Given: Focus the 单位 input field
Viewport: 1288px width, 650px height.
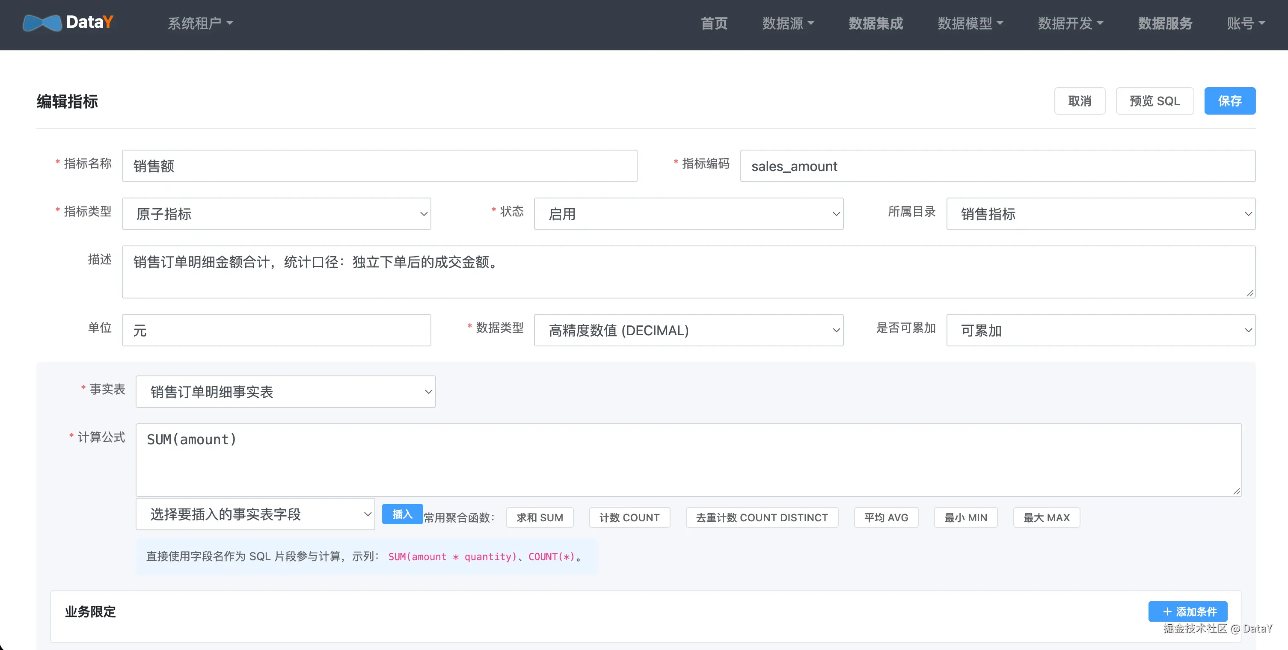Looking at the screenshot, I should pyautogui.click(x=276, y=330).
